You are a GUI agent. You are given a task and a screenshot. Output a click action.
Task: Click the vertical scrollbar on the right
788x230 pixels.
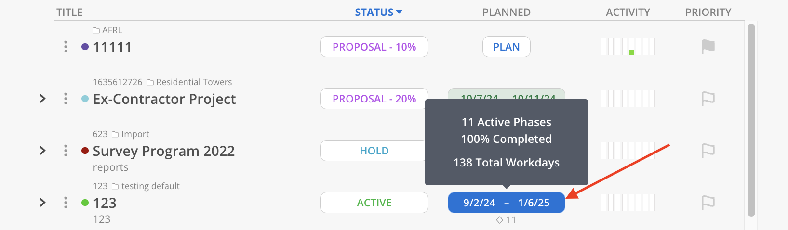751,120
